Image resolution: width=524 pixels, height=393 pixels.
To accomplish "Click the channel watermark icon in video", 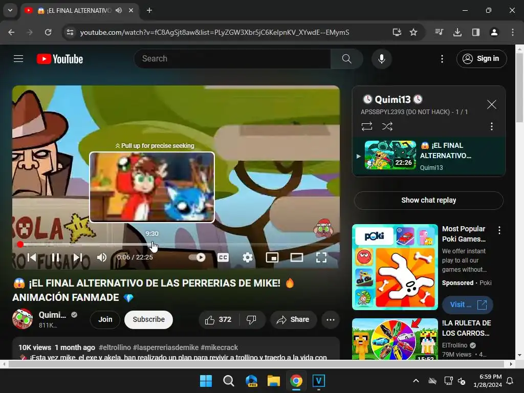I will tap(323, 228).
